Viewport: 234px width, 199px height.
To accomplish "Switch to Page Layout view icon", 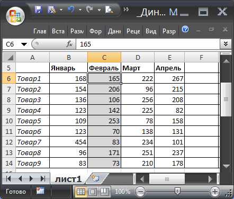I will pos(93,192).
